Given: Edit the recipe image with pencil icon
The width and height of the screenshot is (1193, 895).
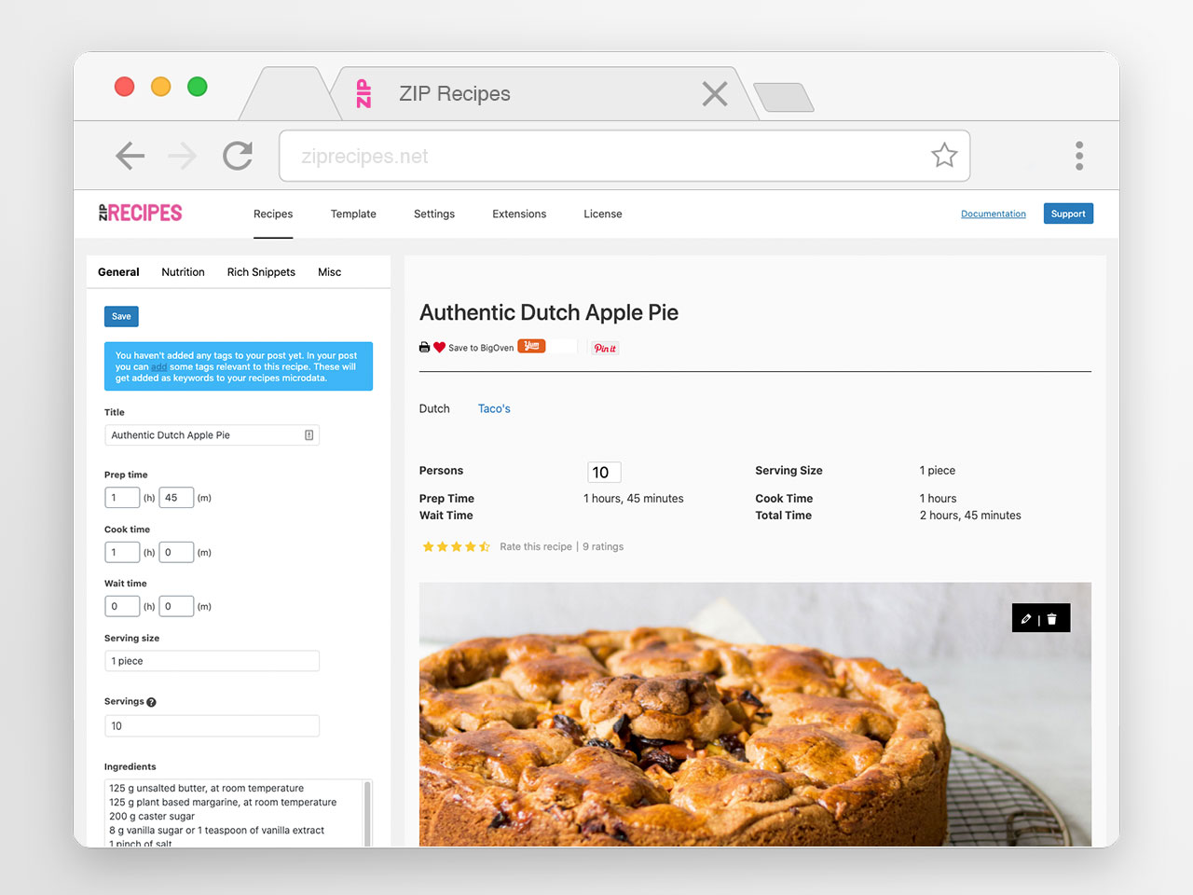Looking at the screenshot, I should pyautogui.click(x=1026, y=618).
